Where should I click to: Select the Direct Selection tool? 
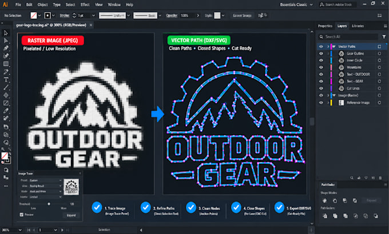tap(6, 41)
